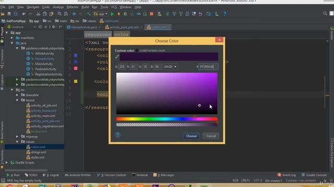This screenshot has width=334, height=187.
Task: Click inside the purple saturation-brightness field
Action: (x=167, y=94)
